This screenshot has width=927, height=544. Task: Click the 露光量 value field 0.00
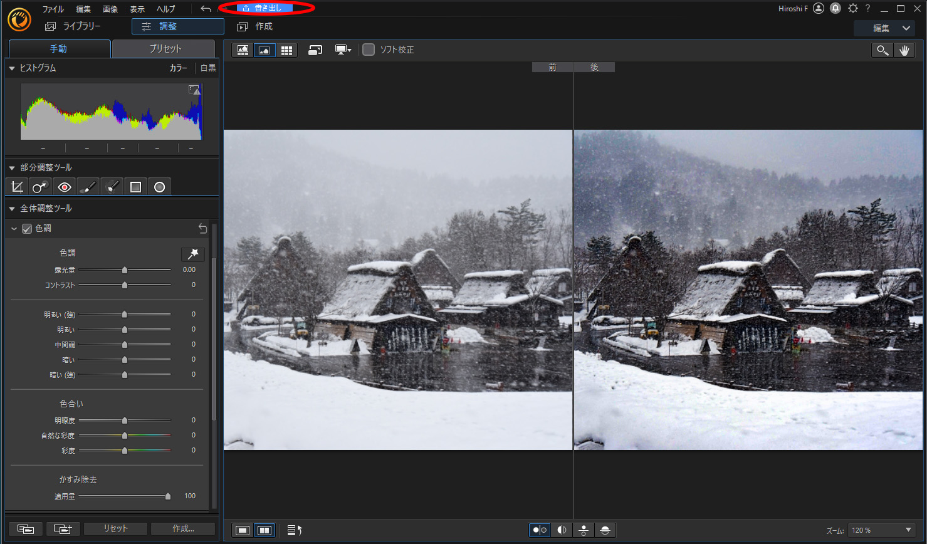coord(189,270)
